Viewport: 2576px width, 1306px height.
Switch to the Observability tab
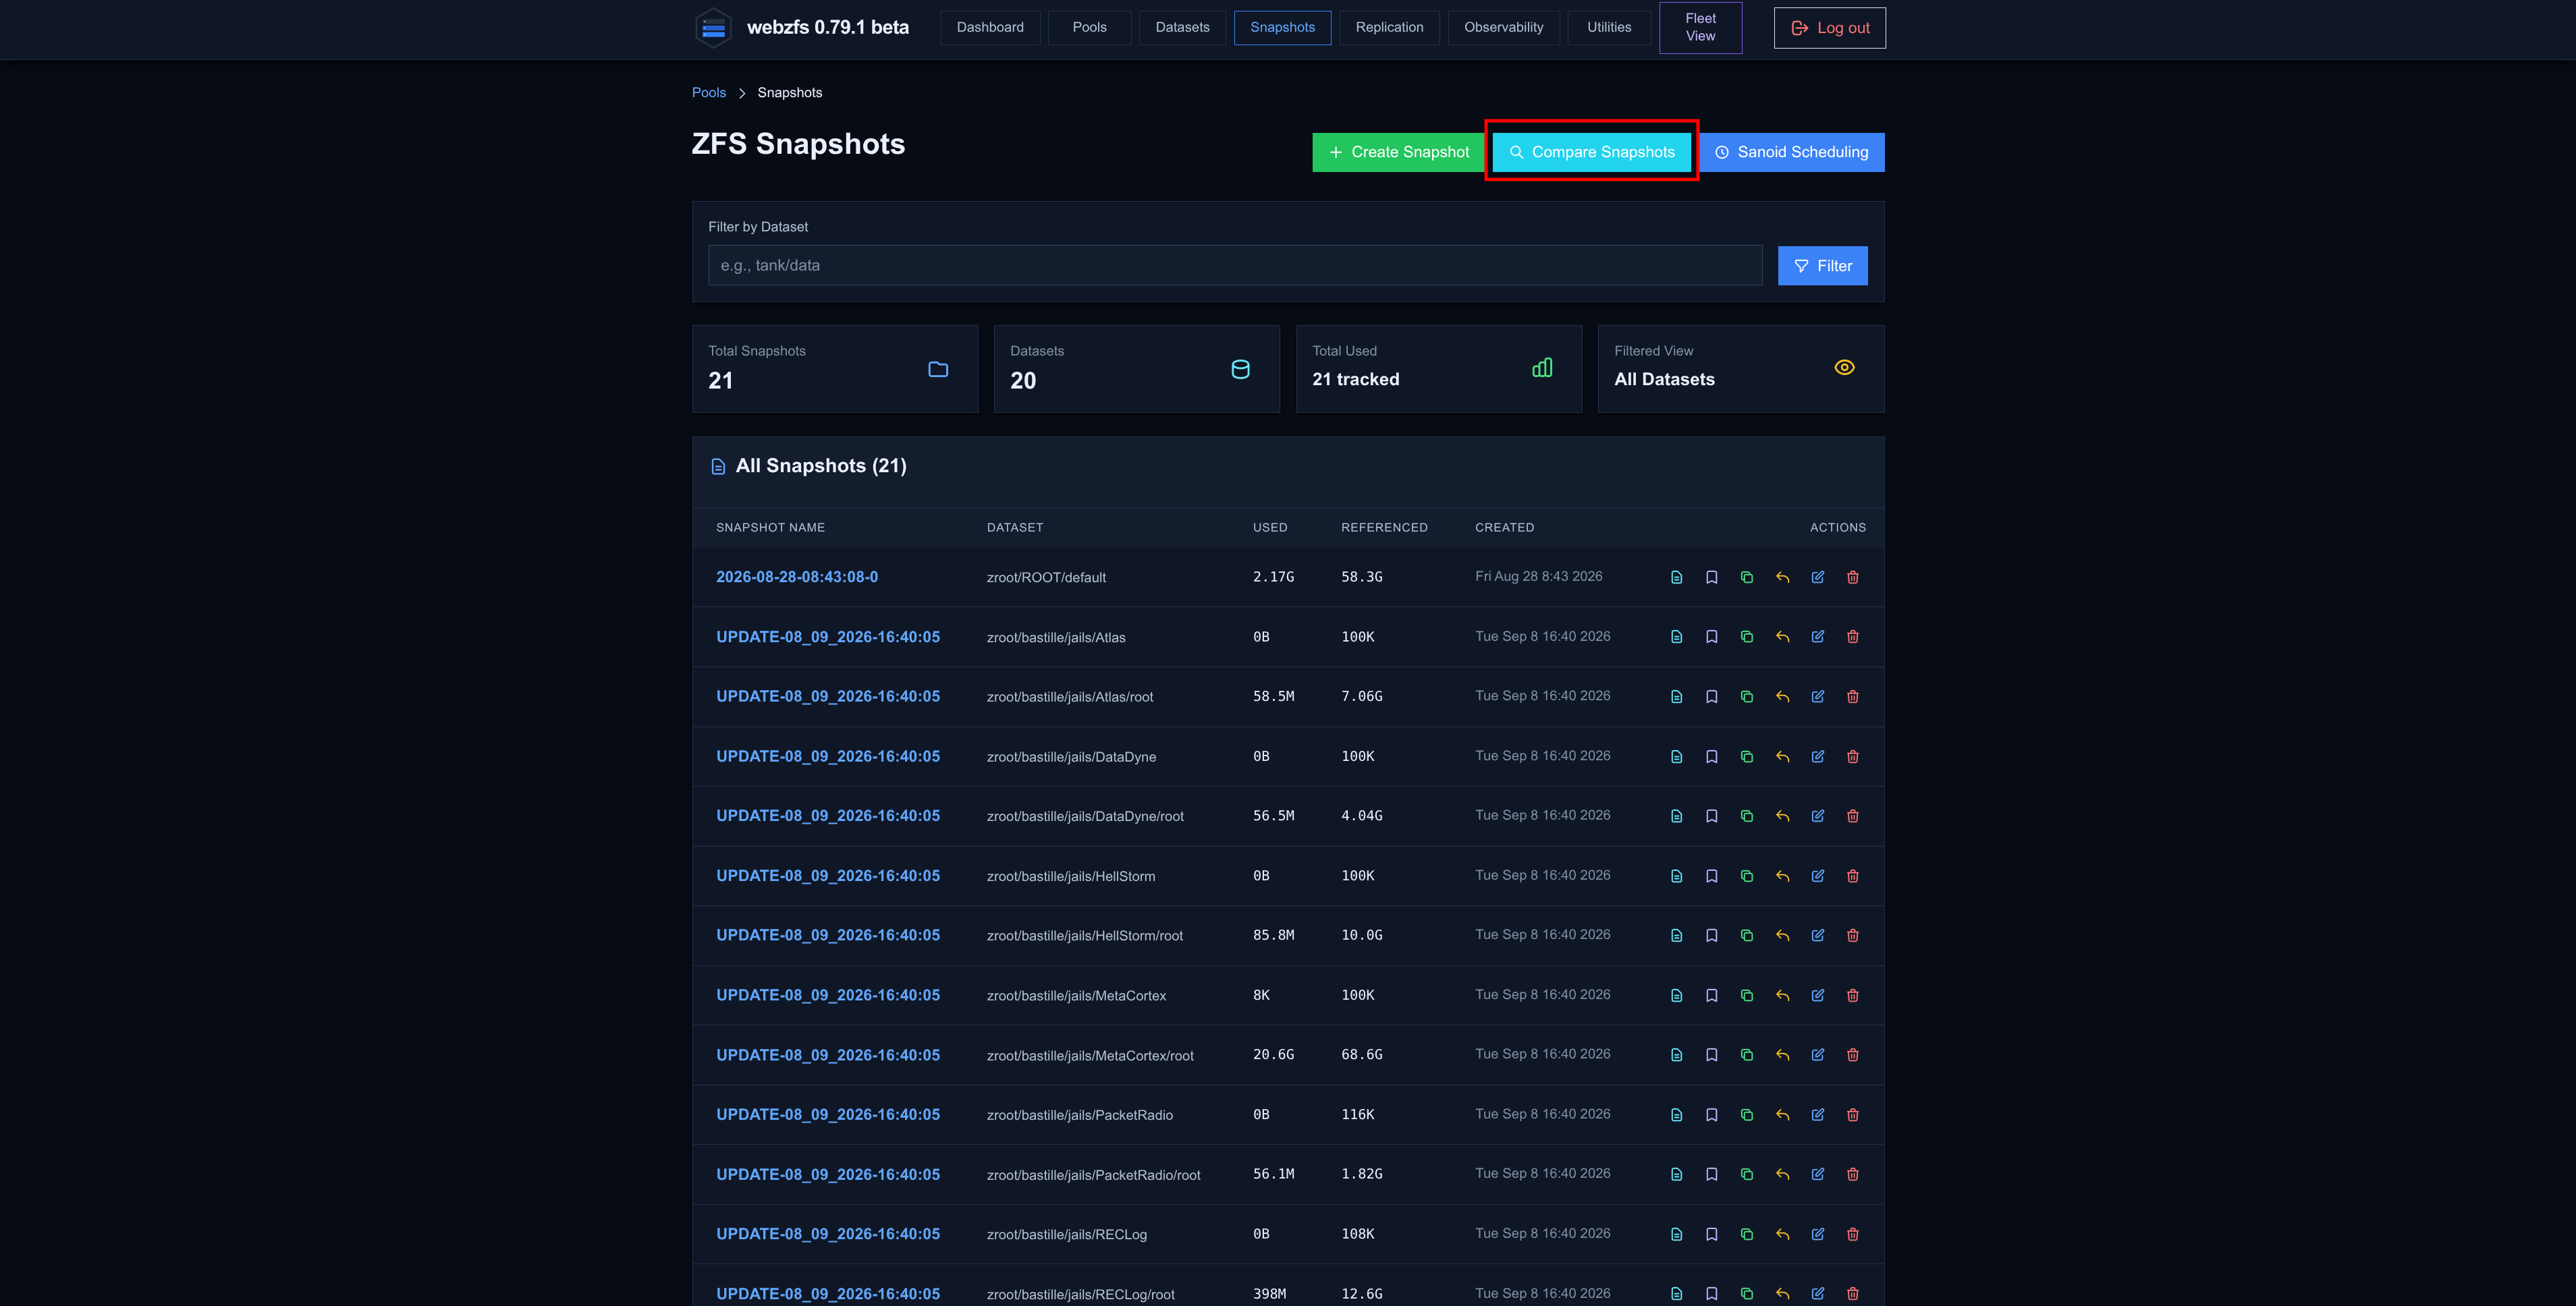click(1503, 27)
